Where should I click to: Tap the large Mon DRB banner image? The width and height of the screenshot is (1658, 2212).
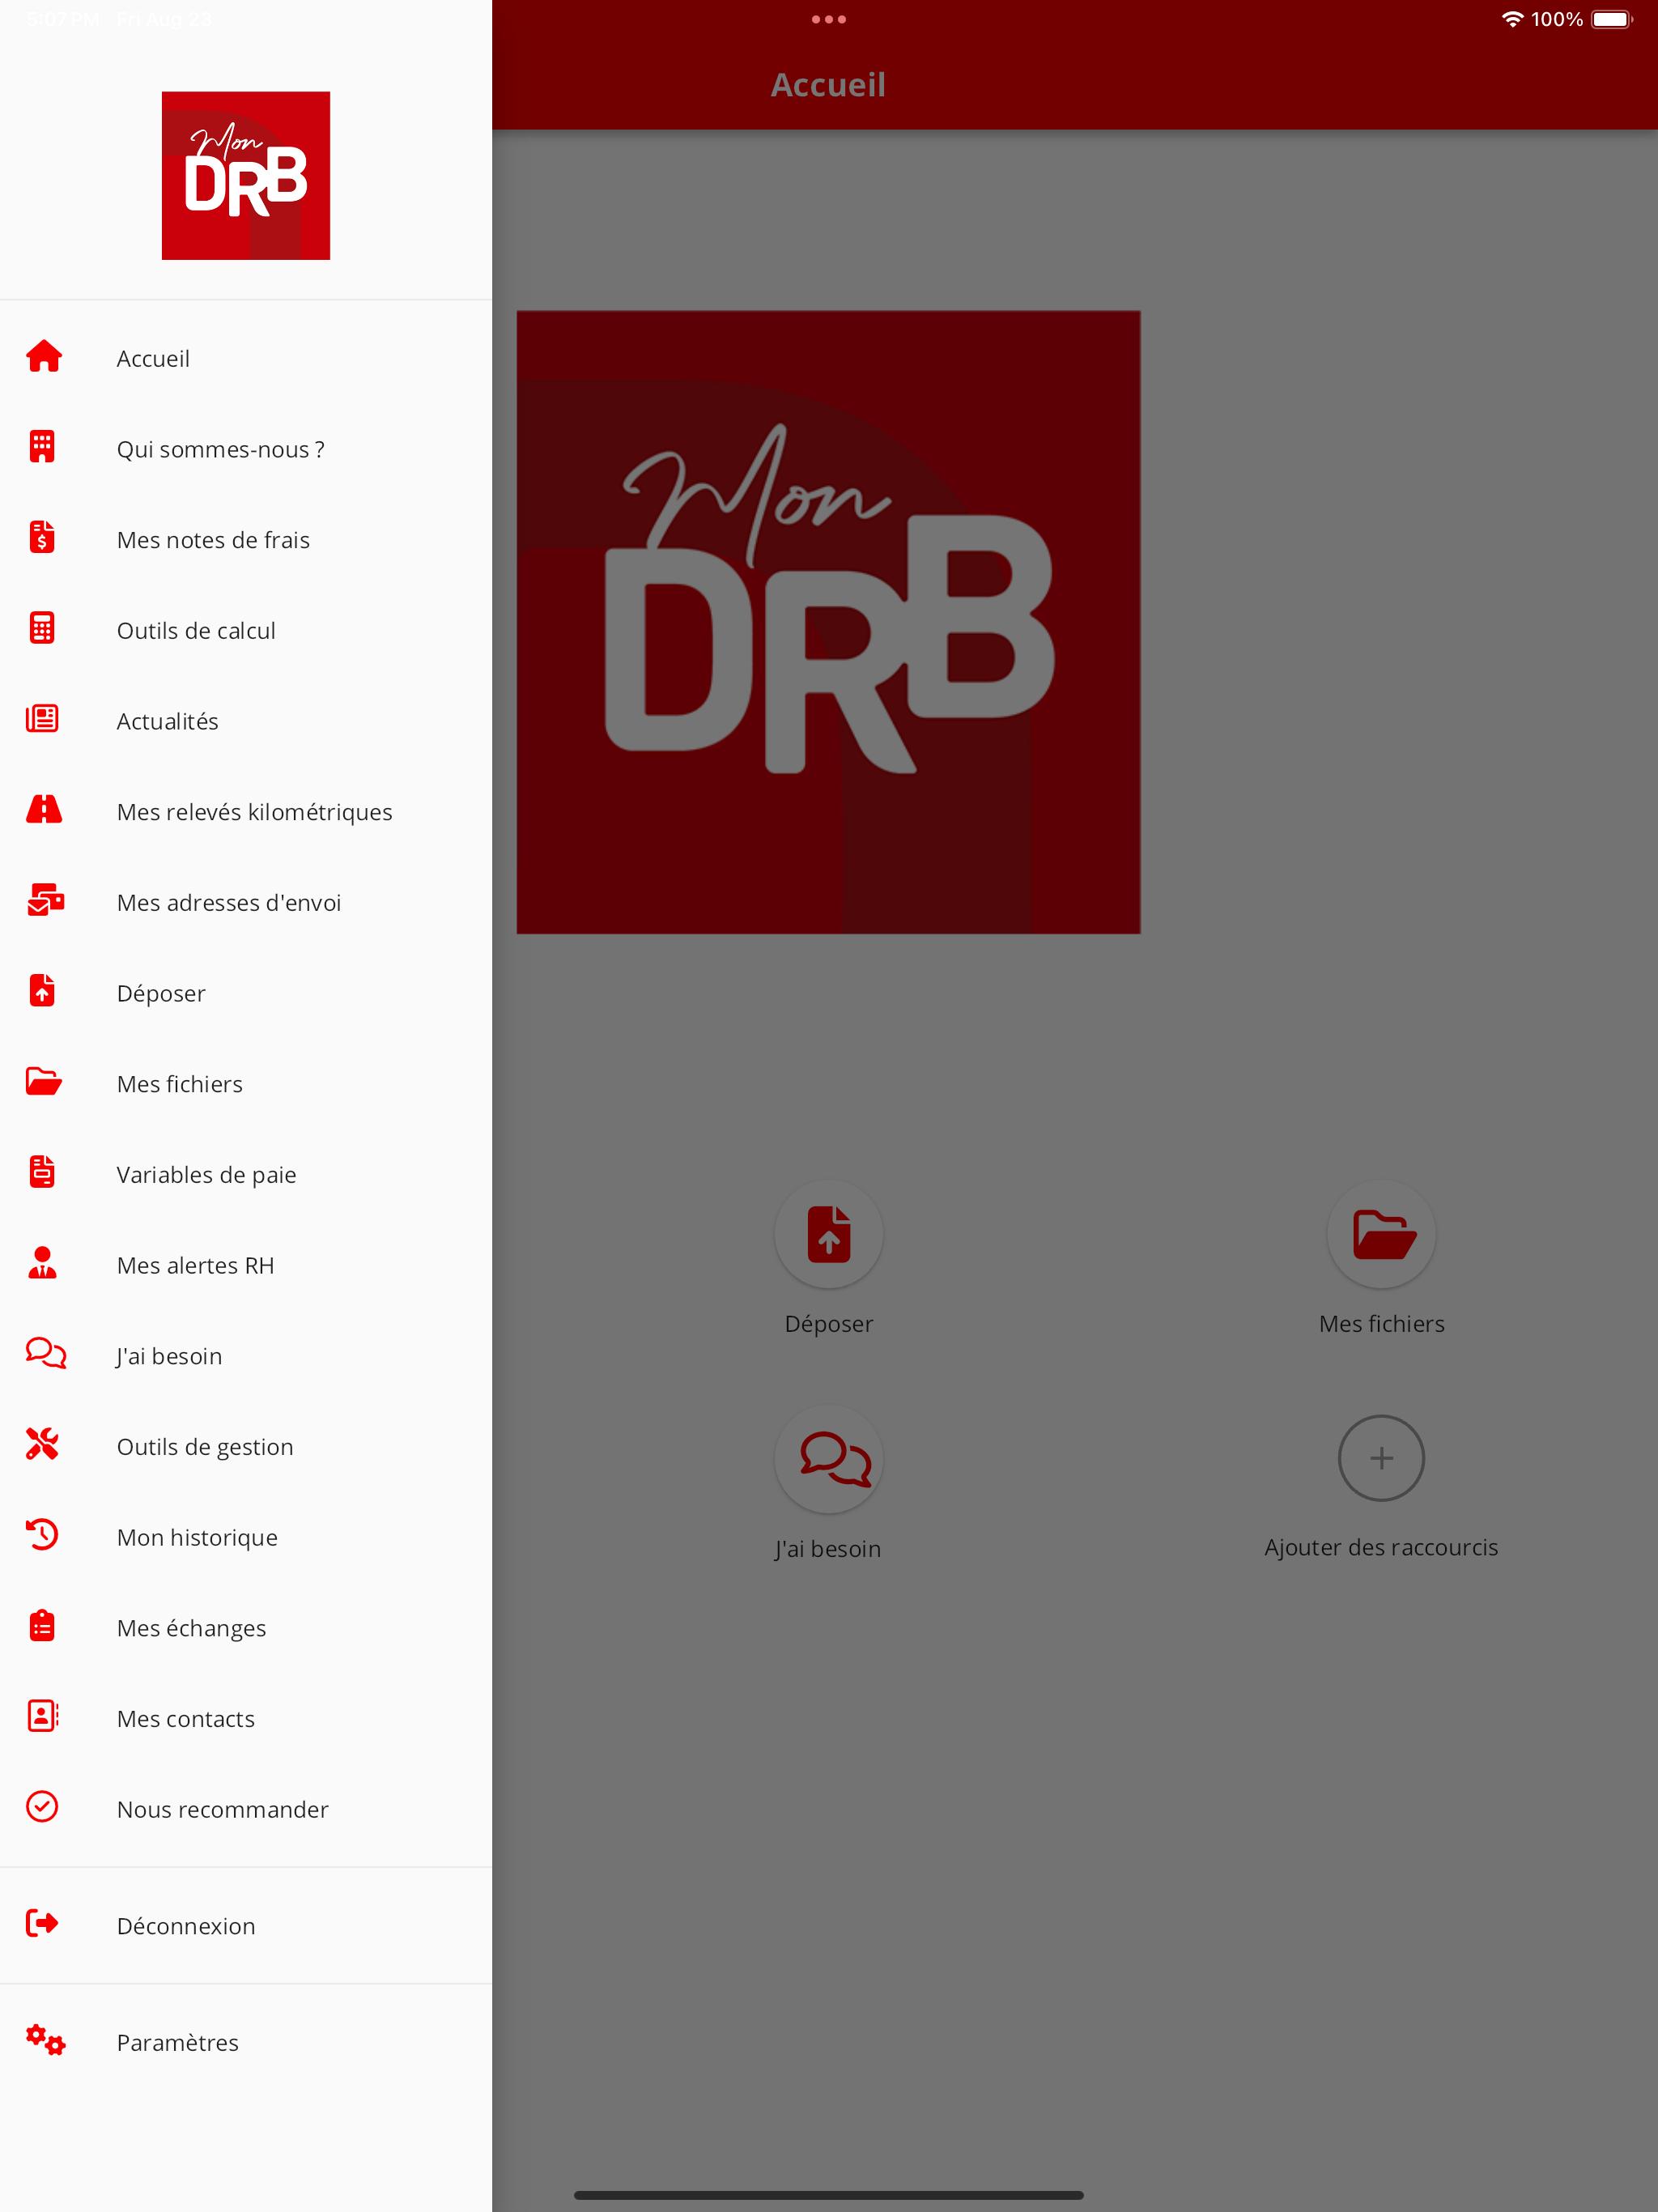click(x=828, y=622)
